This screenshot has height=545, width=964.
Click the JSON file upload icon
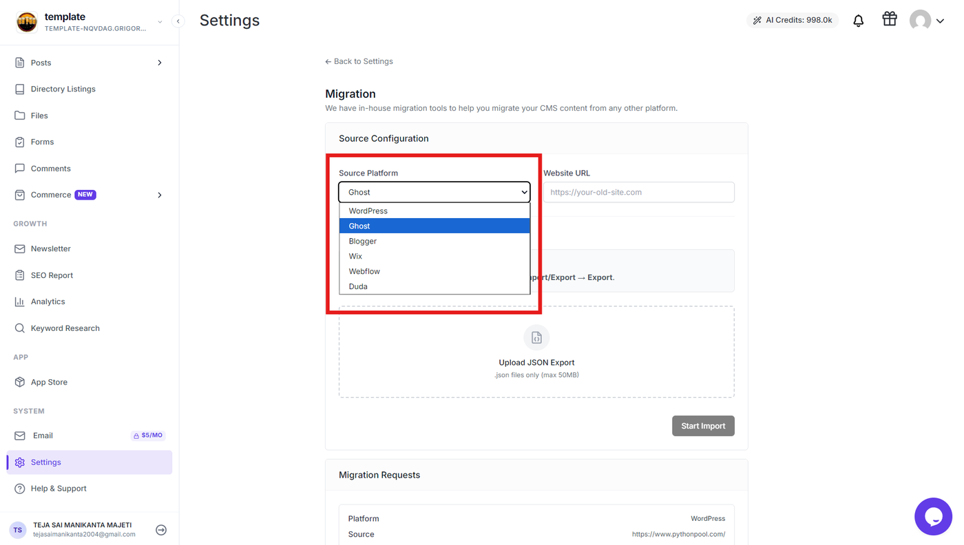(x=536, y=338)
